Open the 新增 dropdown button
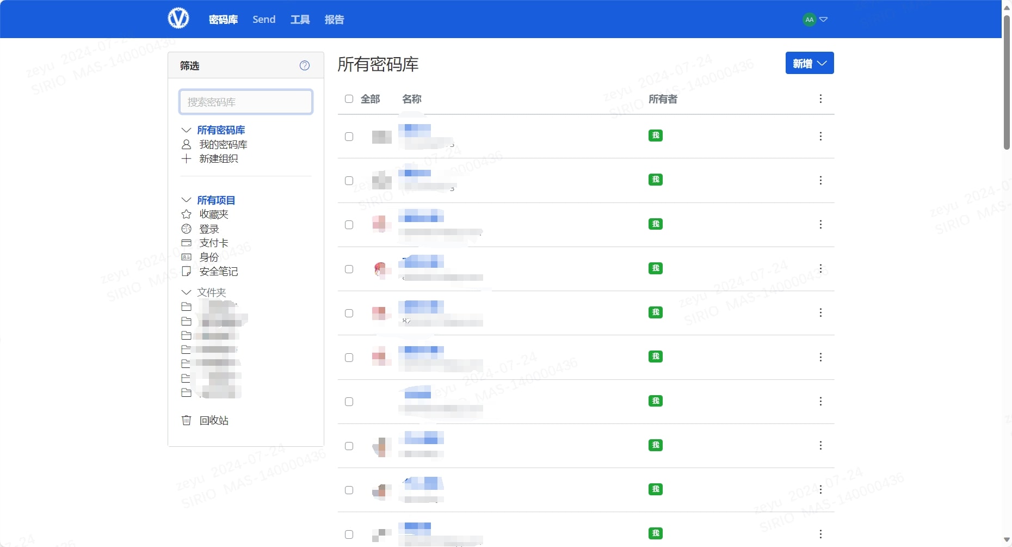The height and width of the screenshot is (547, 1012). tap(809, 63)
